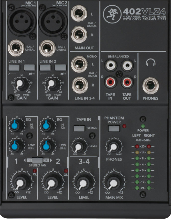Toggle the LINE IN 2 low-cut button
The height and width of the screenshot is (220, 171).
45,68
